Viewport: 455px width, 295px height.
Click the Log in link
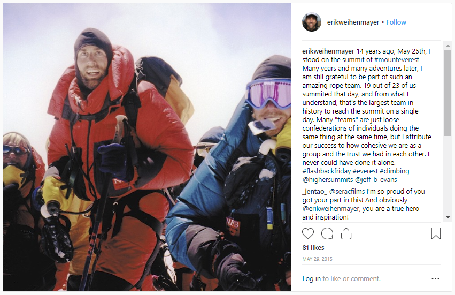[311, 279]
